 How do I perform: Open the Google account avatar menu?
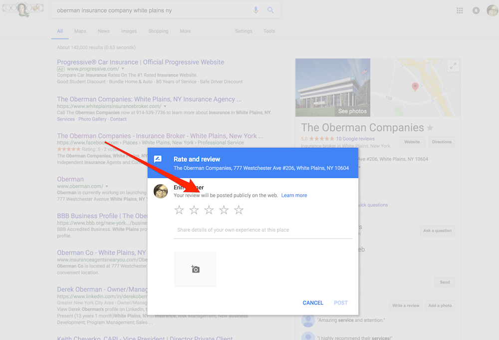click(x=493, y=10)
